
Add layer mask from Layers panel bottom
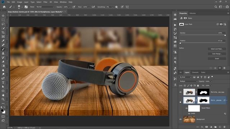(207, 127)
